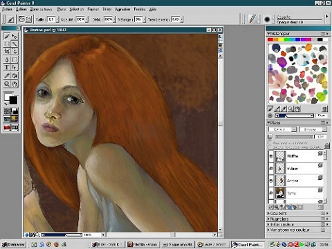This screenshot has width=332, height=249.
Task: Select the Rectangle Shape tool
Action: point(15,59)
